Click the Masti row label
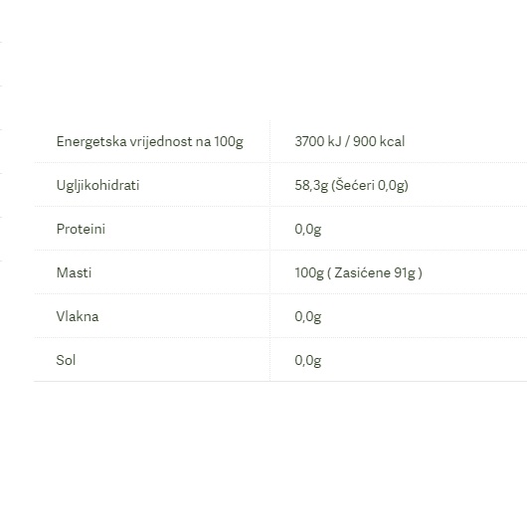 [x=74, y=272]
